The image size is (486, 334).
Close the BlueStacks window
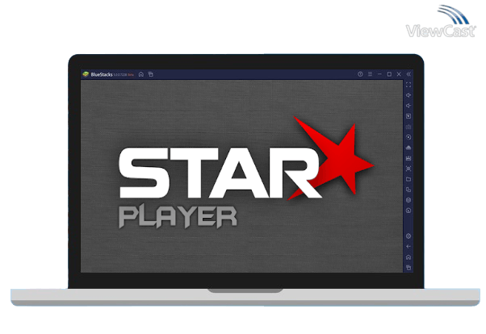pyautogui.click(x=399, y=74)
